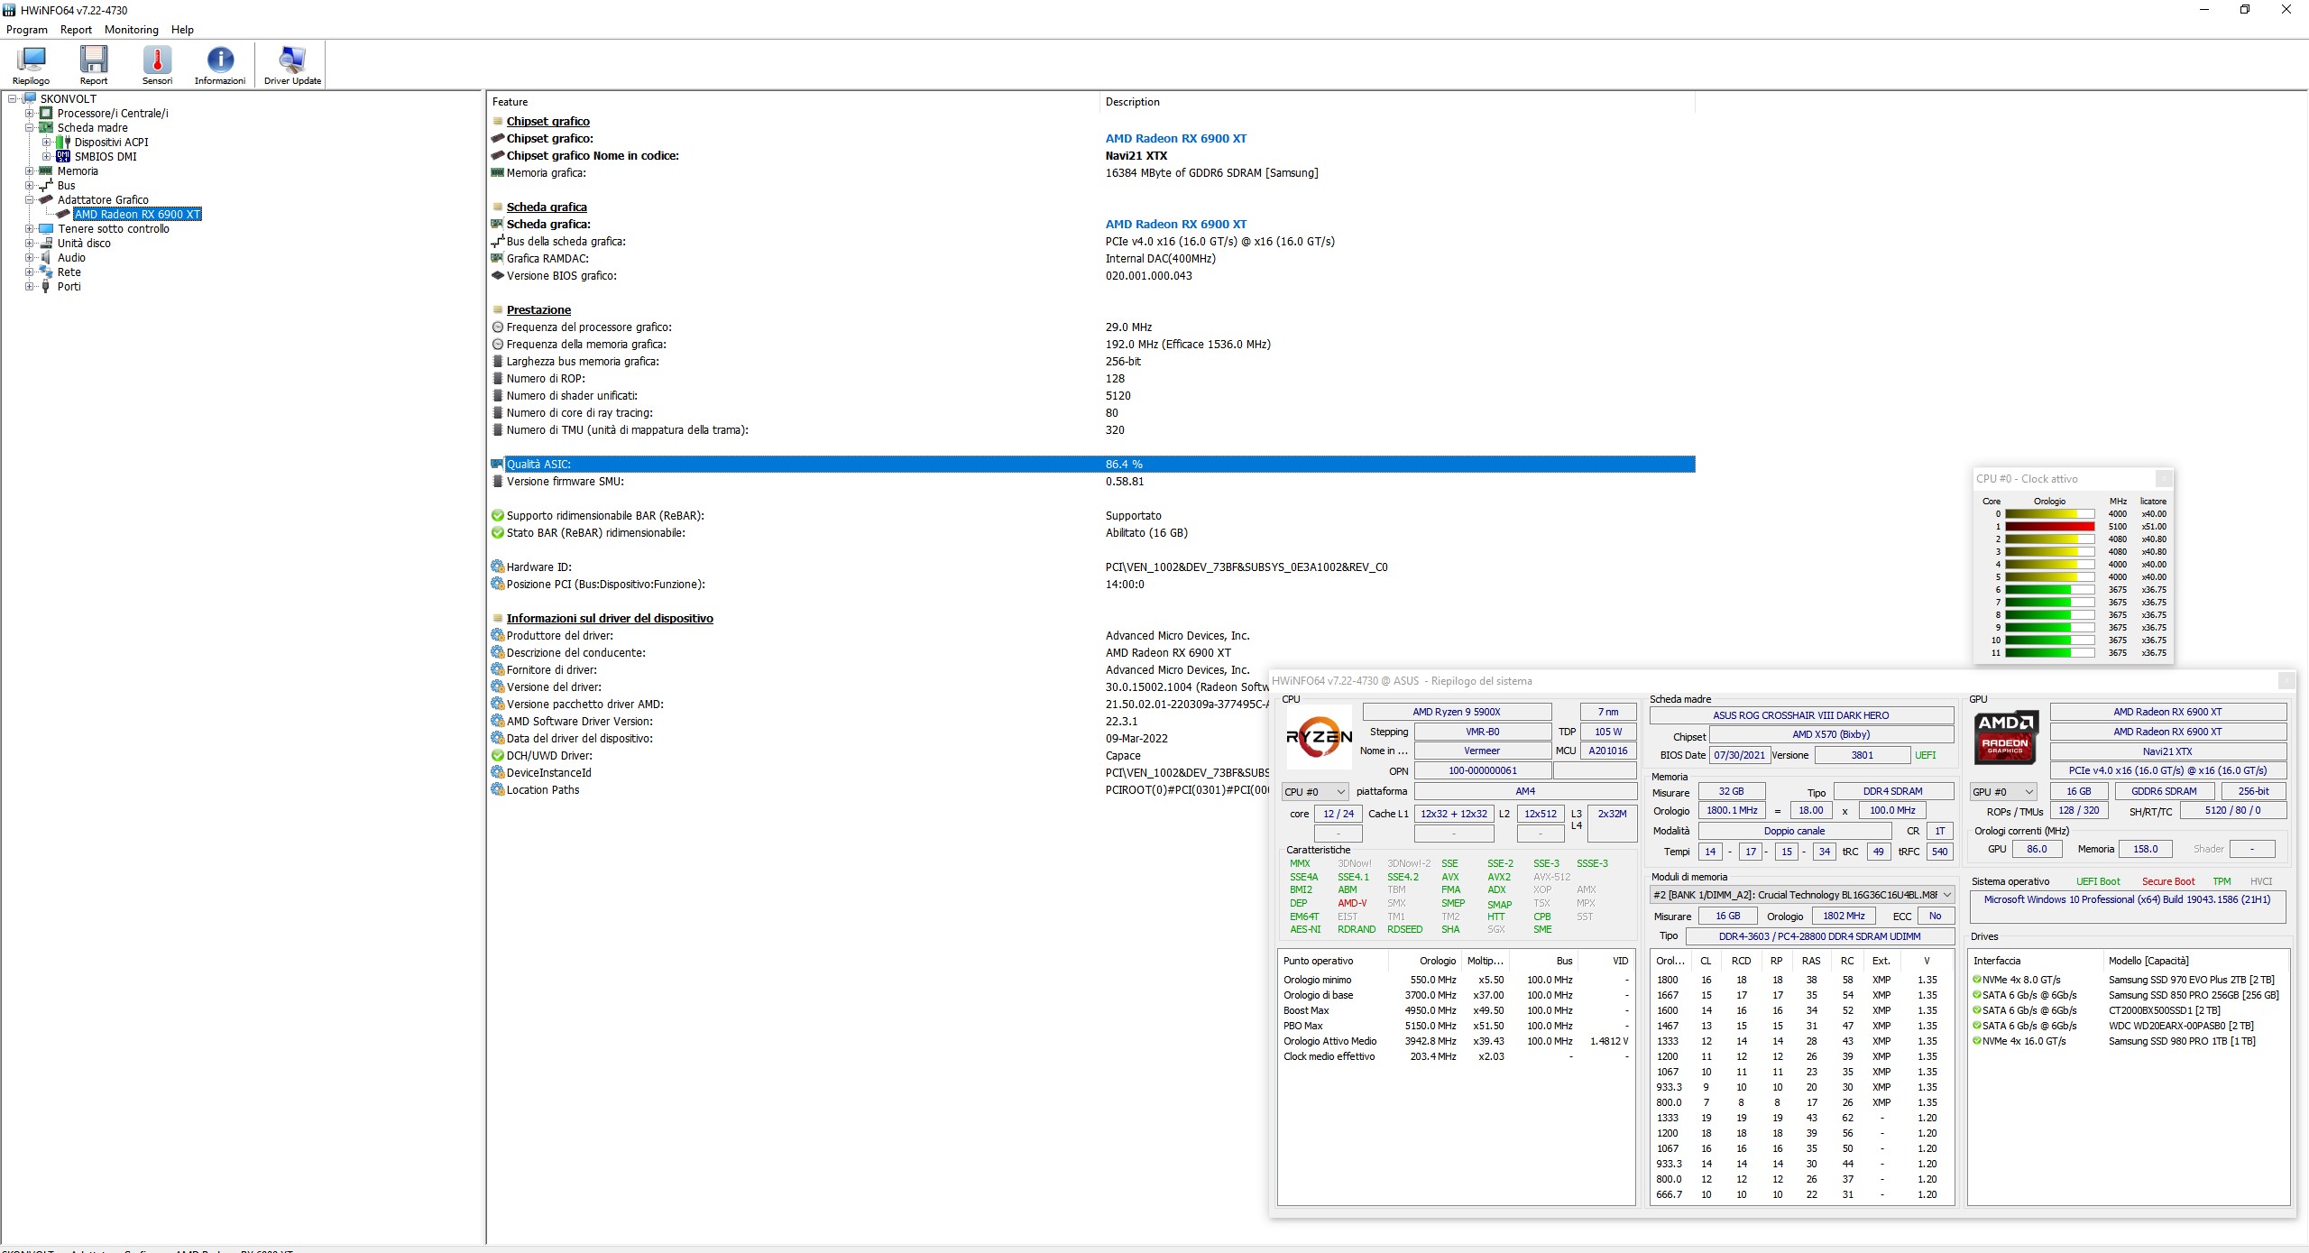Expand the Unità disco node
The height and width of the screenshot is (1253, 2309).
pyautogui.click(x=29, y=243)
